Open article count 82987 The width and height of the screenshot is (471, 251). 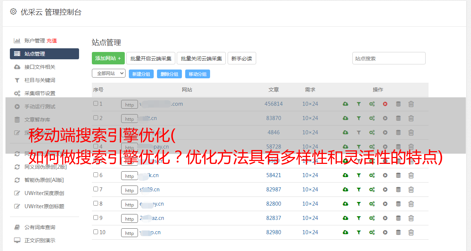pyautogui.click(x=274, y=190)
